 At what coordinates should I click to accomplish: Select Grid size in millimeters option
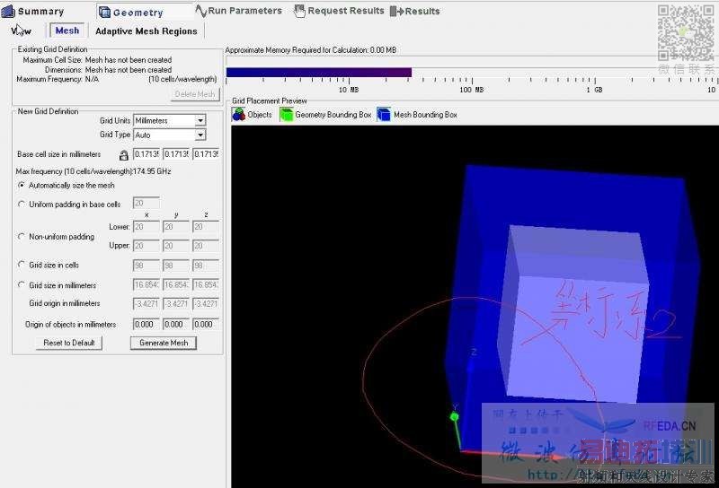click(x=22, y=284)
